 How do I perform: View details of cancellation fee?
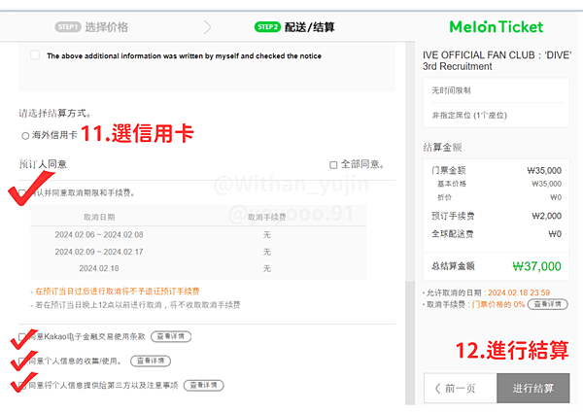[x=548, y=304]
